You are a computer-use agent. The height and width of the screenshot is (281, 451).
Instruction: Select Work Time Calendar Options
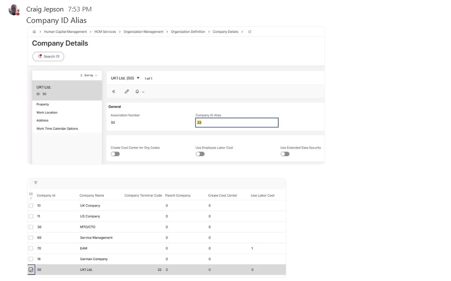[57, 128]
